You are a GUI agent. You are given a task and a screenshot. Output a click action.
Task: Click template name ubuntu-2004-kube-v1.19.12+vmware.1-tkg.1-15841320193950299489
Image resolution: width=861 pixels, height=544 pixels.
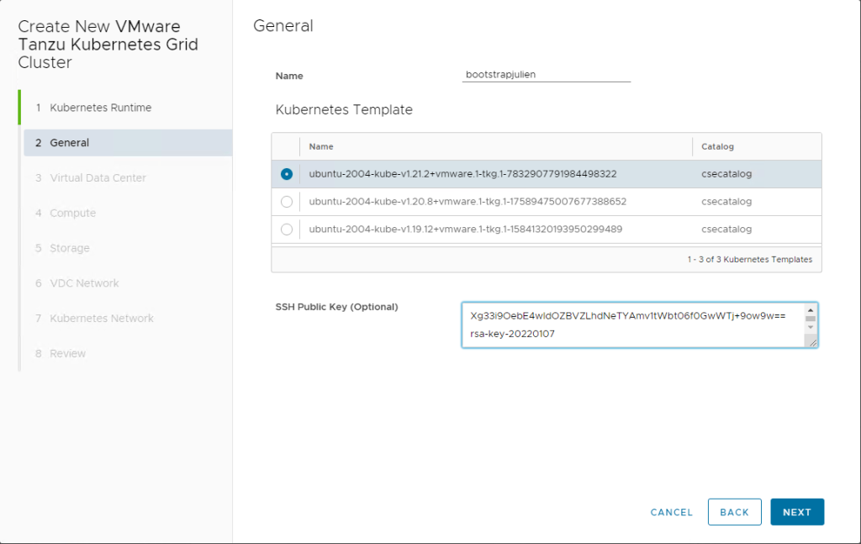coord(466,230)
